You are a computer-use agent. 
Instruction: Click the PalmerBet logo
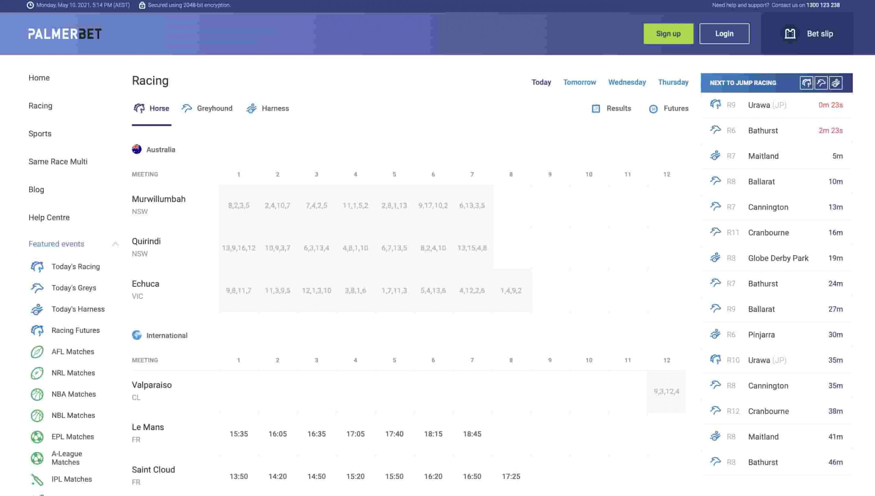(x=65, y=33)
